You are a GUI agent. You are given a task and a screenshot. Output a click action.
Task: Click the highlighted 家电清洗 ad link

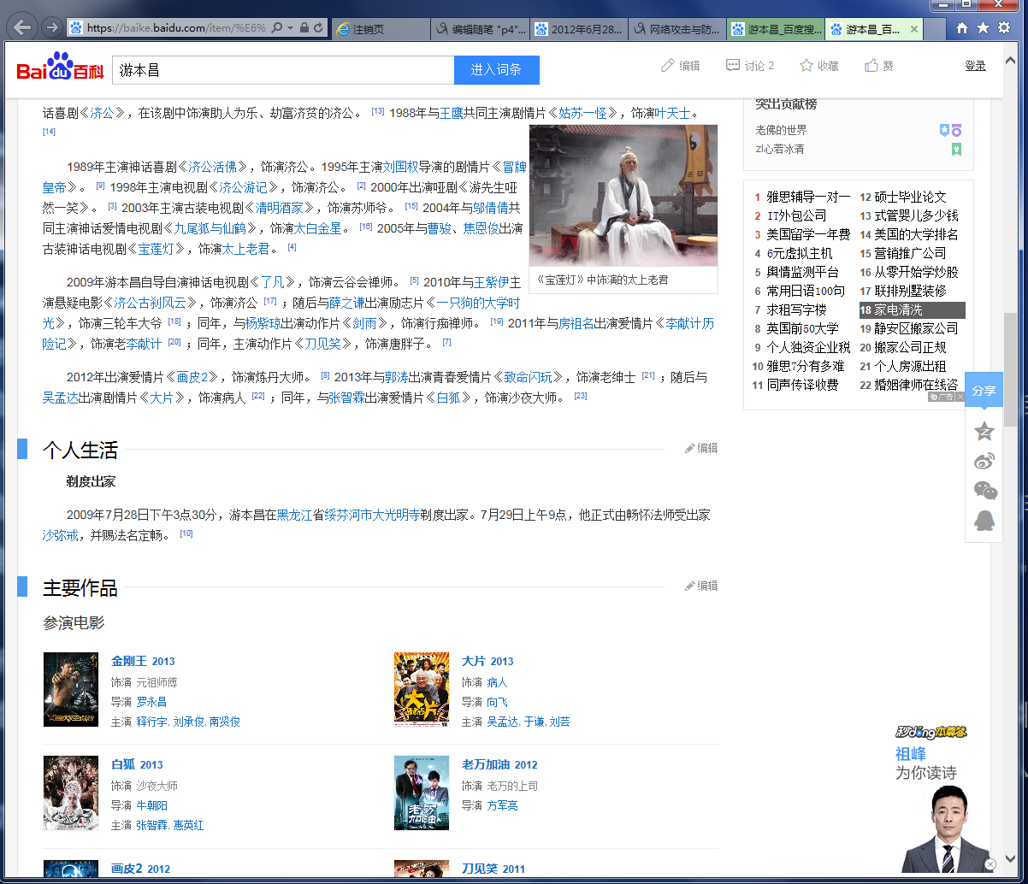coord(913,309)
